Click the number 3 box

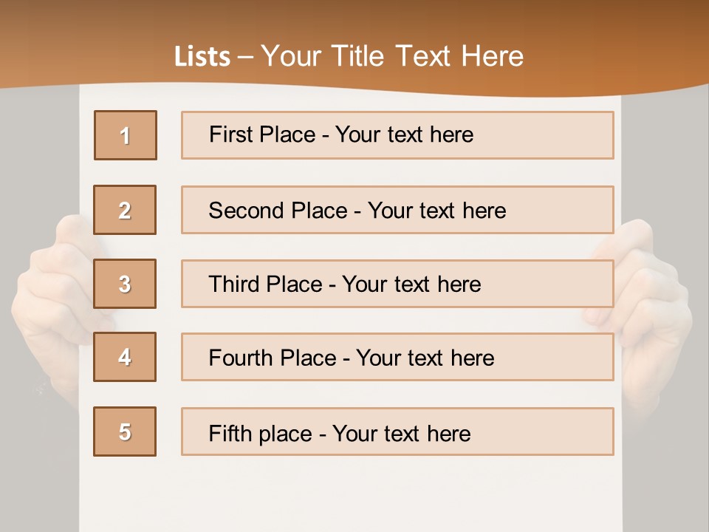(125, 284)
